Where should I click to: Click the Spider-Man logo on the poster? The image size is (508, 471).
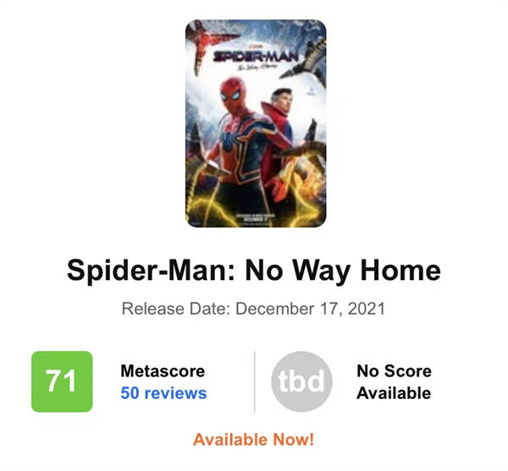click(x=255, y=57)
